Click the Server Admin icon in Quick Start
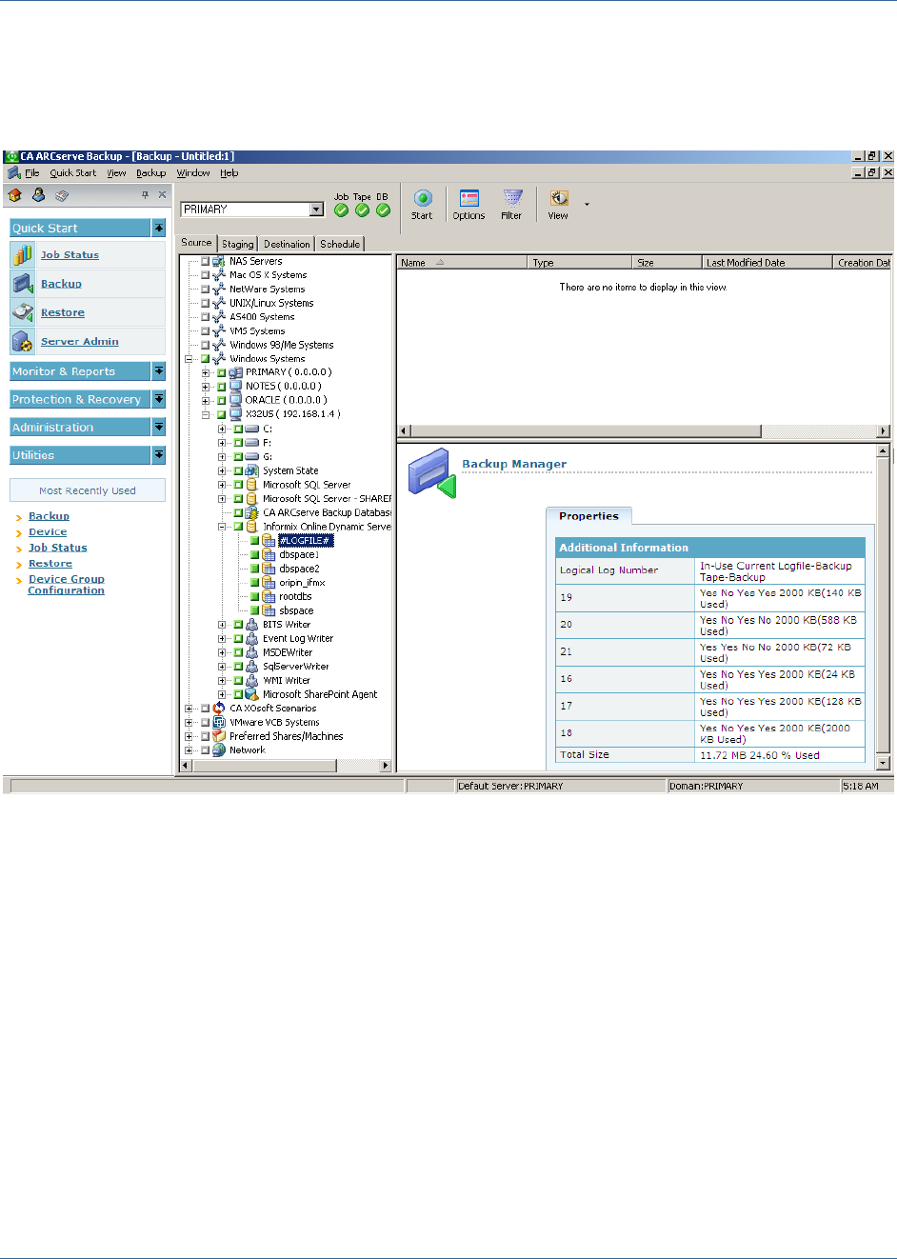 point(23,341)
